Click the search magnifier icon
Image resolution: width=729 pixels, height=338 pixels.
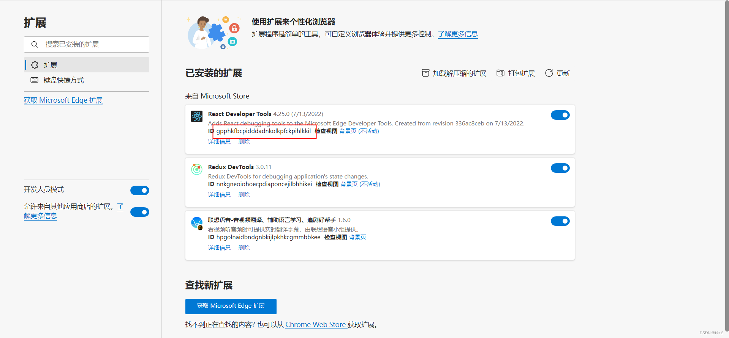35,44
